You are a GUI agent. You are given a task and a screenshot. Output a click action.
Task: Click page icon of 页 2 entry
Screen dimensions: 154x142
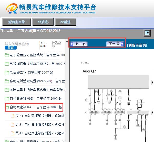click(x=13, y=116)
